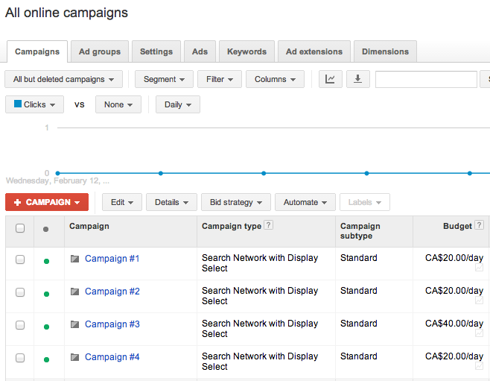This screenshot has width=490, height=381.
Task: Click the status column header dot
Action: [46, 229]
